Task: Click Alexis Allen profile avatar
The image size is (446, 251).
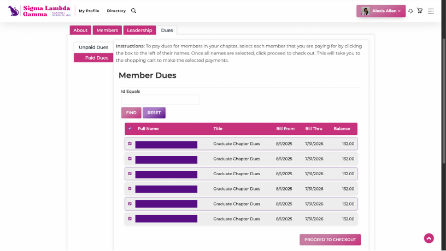Action: click(x=365, y=11)
